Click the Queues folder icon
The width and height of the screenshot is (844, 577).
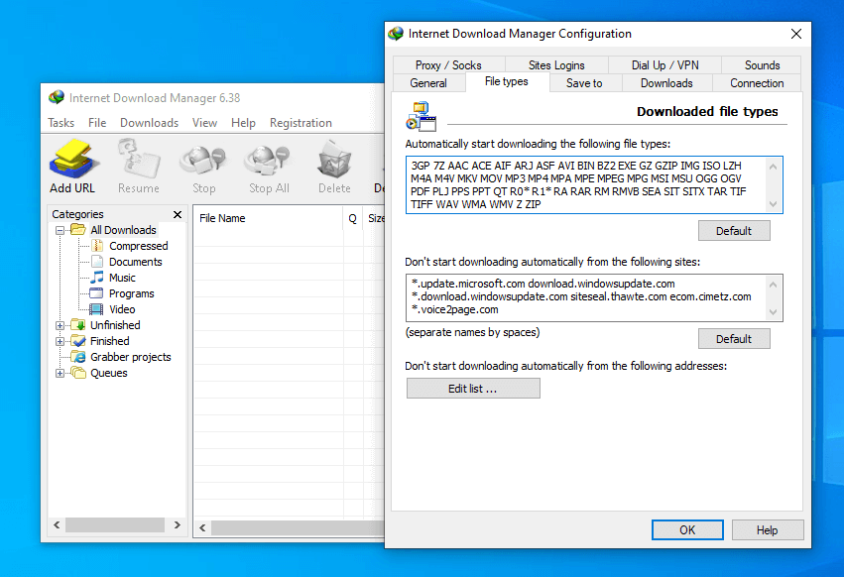(78, 373)
